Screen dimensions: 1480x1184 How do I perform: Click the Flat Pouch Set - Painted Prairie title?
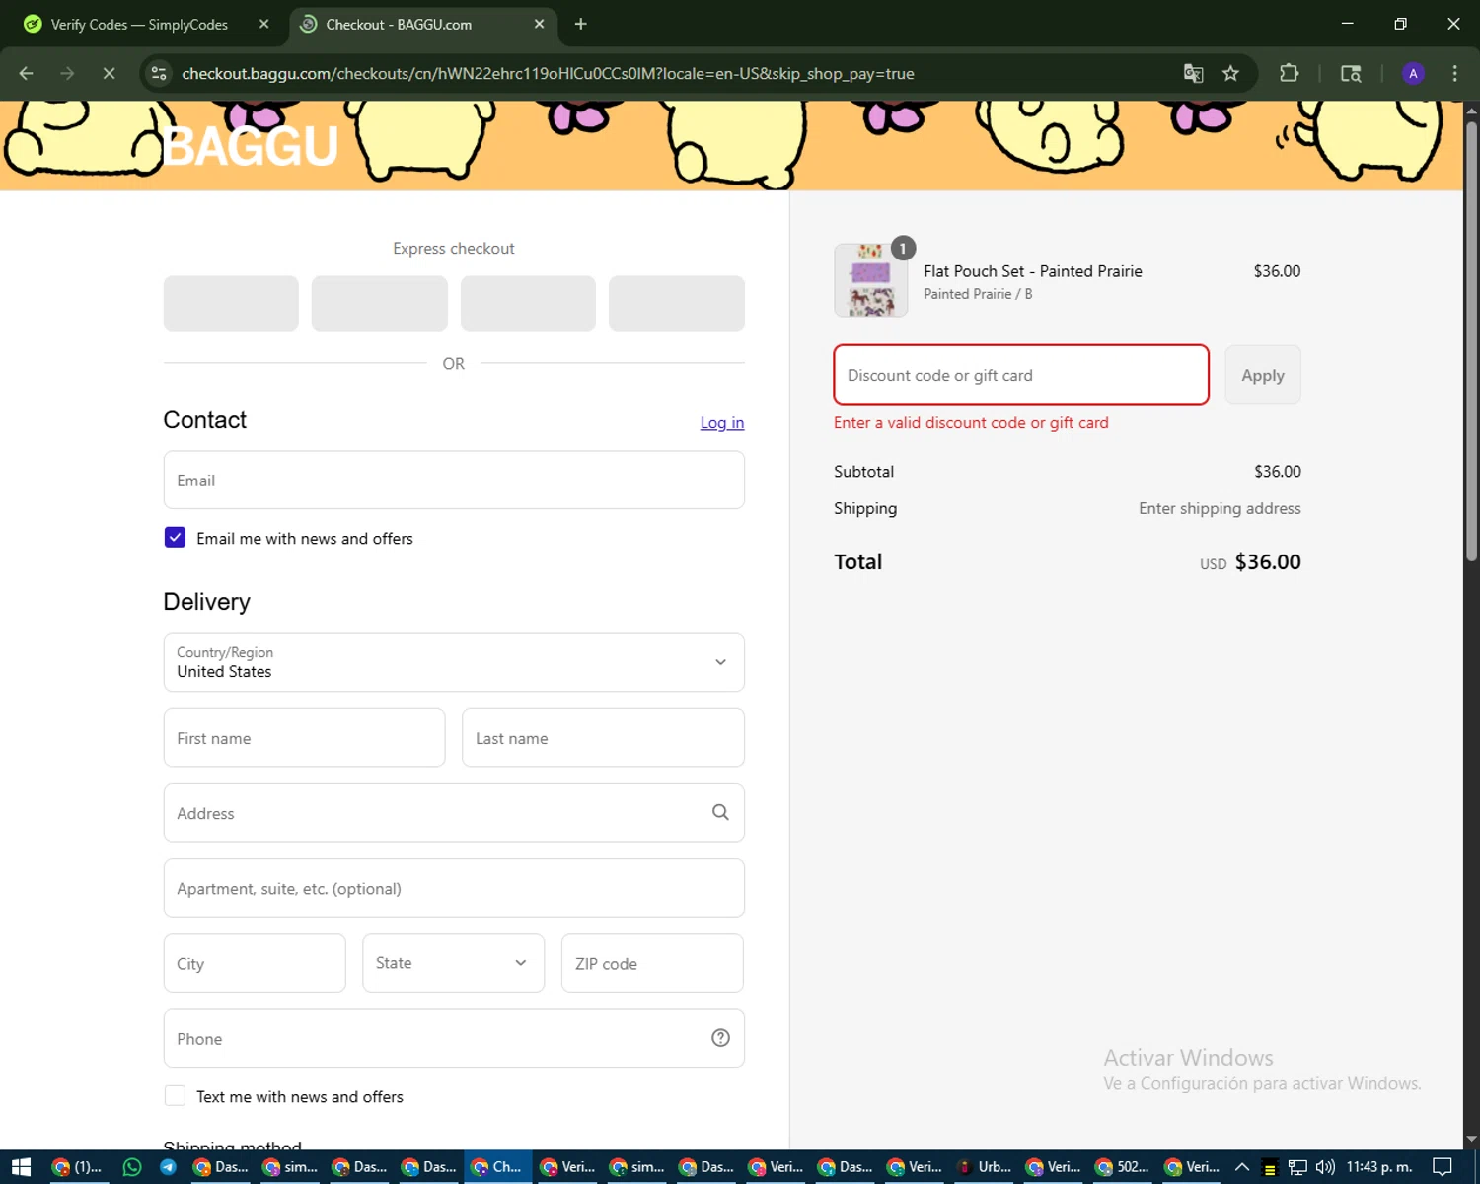(x=1033, y=270)
